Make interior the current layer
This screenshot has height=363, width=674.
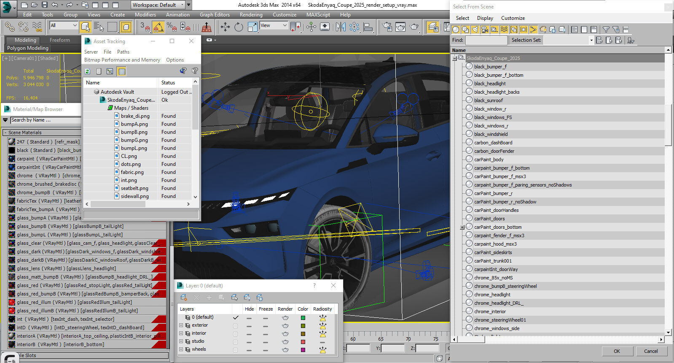click(x=235, y=333)
